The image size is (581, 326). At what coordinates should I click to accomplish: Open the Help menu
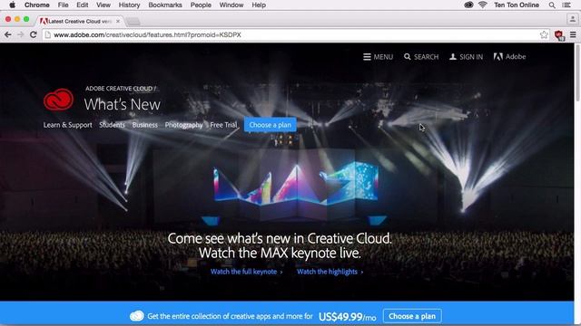click(259, 5)
